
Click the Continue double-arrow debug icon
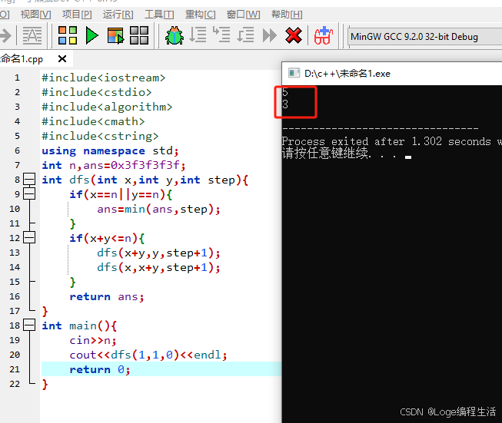[270, 35]
